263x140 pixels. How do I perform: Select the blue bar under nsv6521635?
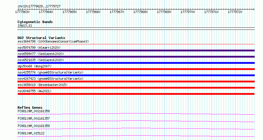pos(136,63)
